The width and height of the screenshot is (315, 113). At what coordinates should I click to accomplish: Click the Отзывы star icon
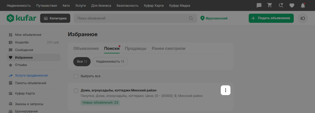pos(11,65)
